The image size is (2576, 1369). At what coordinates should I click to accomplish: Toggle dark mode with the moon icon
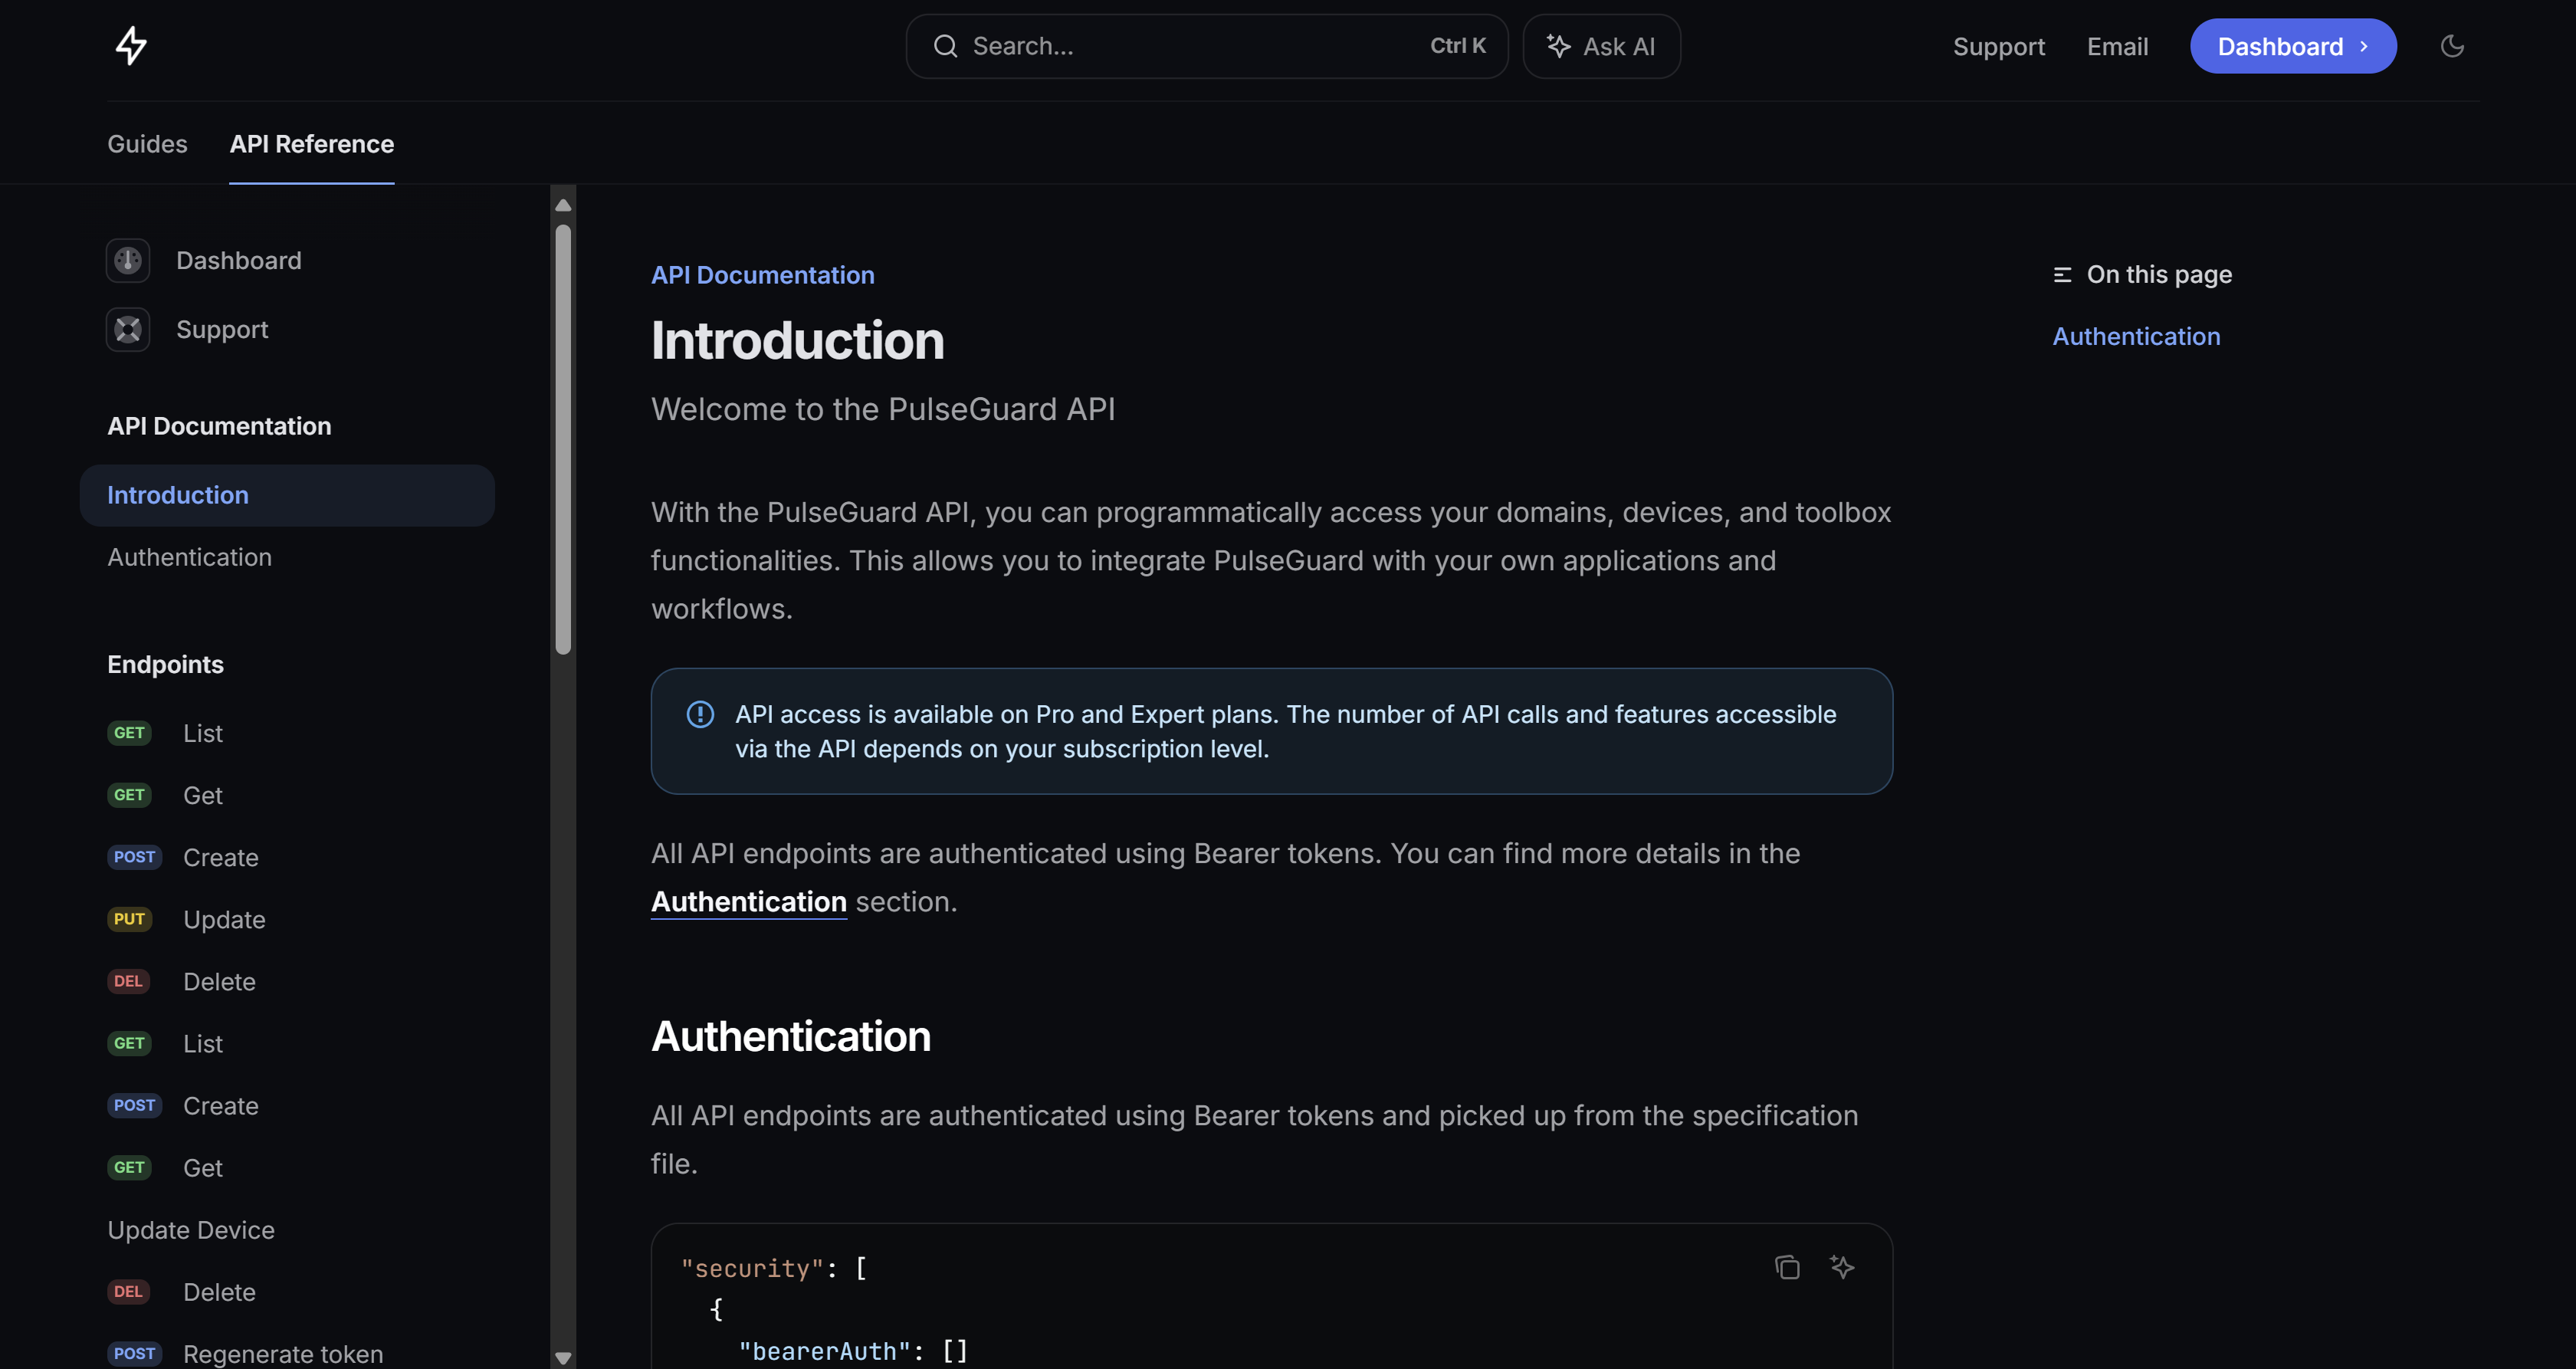pos(2452,45)
